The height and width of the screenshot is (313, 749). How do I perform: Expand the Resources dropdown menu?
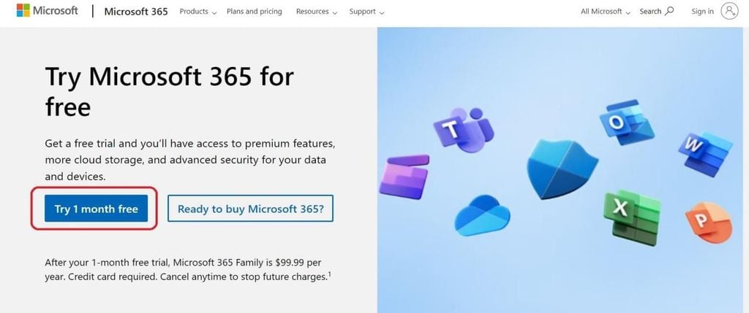pos(316,12)
